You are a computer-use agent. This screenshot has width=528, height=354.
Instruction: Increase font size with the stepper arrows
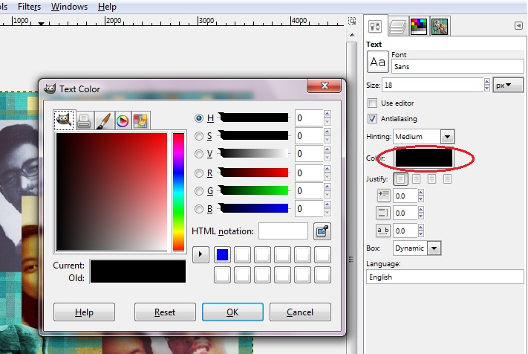(x=486, y=82)
